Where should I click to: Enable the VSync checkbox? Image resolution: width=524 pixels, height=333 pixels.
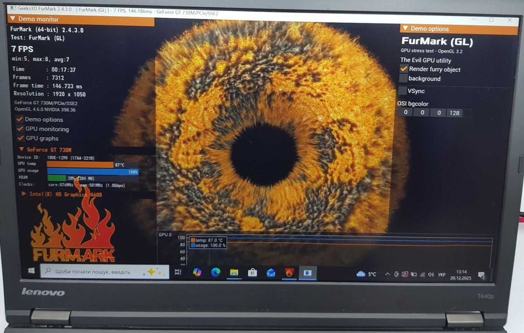coord(402,90)
